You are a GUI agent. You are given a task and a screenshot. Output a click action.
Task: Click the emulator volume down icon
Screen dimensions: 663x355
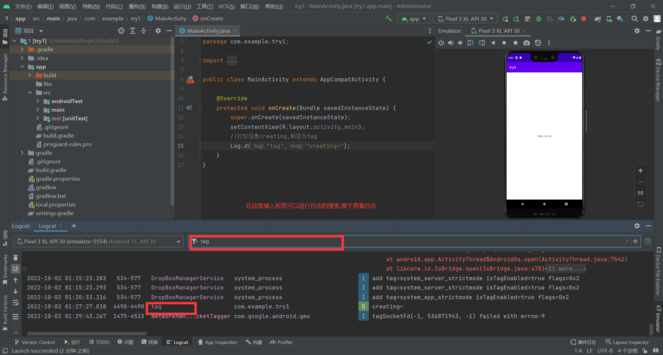pyautogui.click(x=460, y=43)
